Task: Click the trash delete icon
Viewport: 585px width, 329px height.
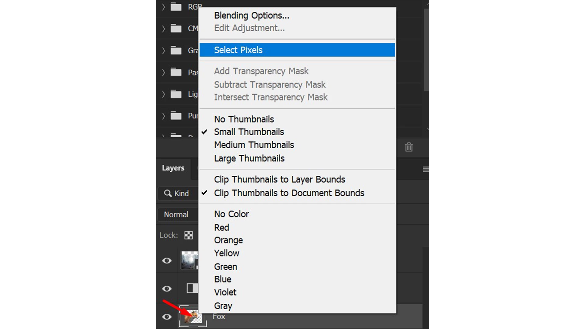Action: 409,147
